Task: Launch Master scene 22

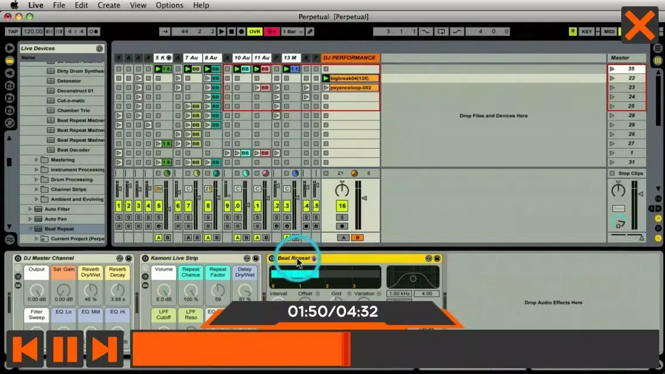Action: coord(612,78)
